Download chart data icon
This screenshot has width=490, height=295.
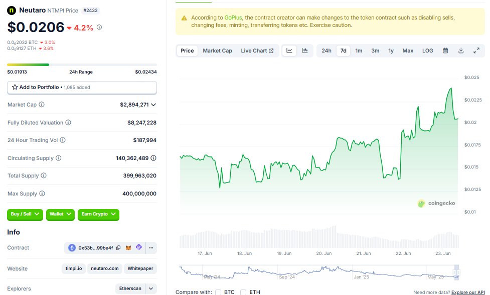tap(461, 50)
